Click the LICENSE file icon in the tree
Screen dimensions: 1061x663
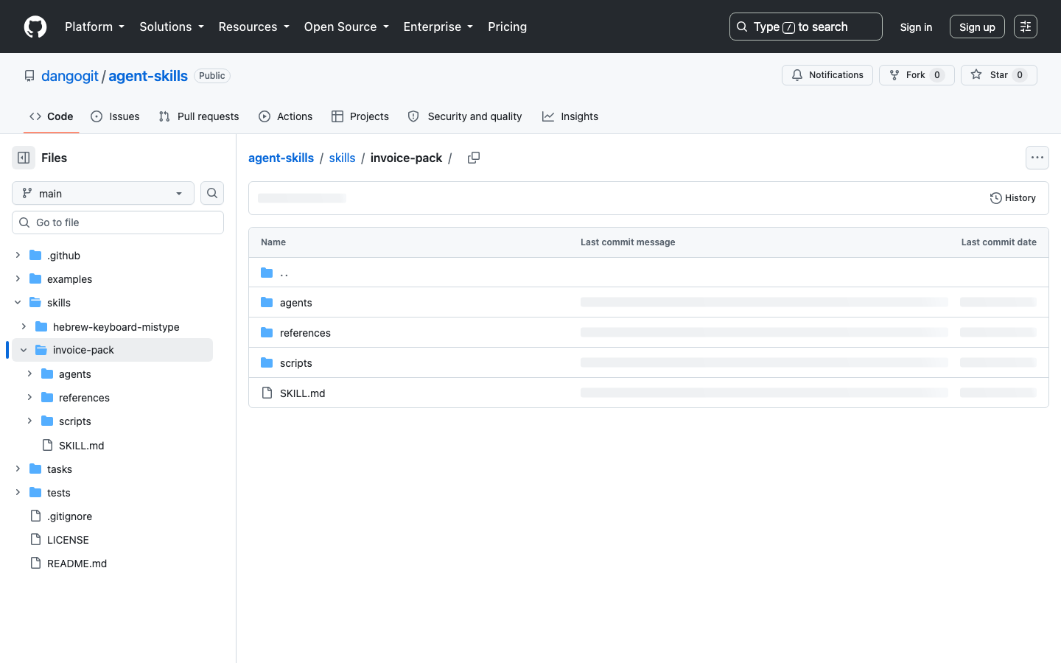tap(35, 540)
